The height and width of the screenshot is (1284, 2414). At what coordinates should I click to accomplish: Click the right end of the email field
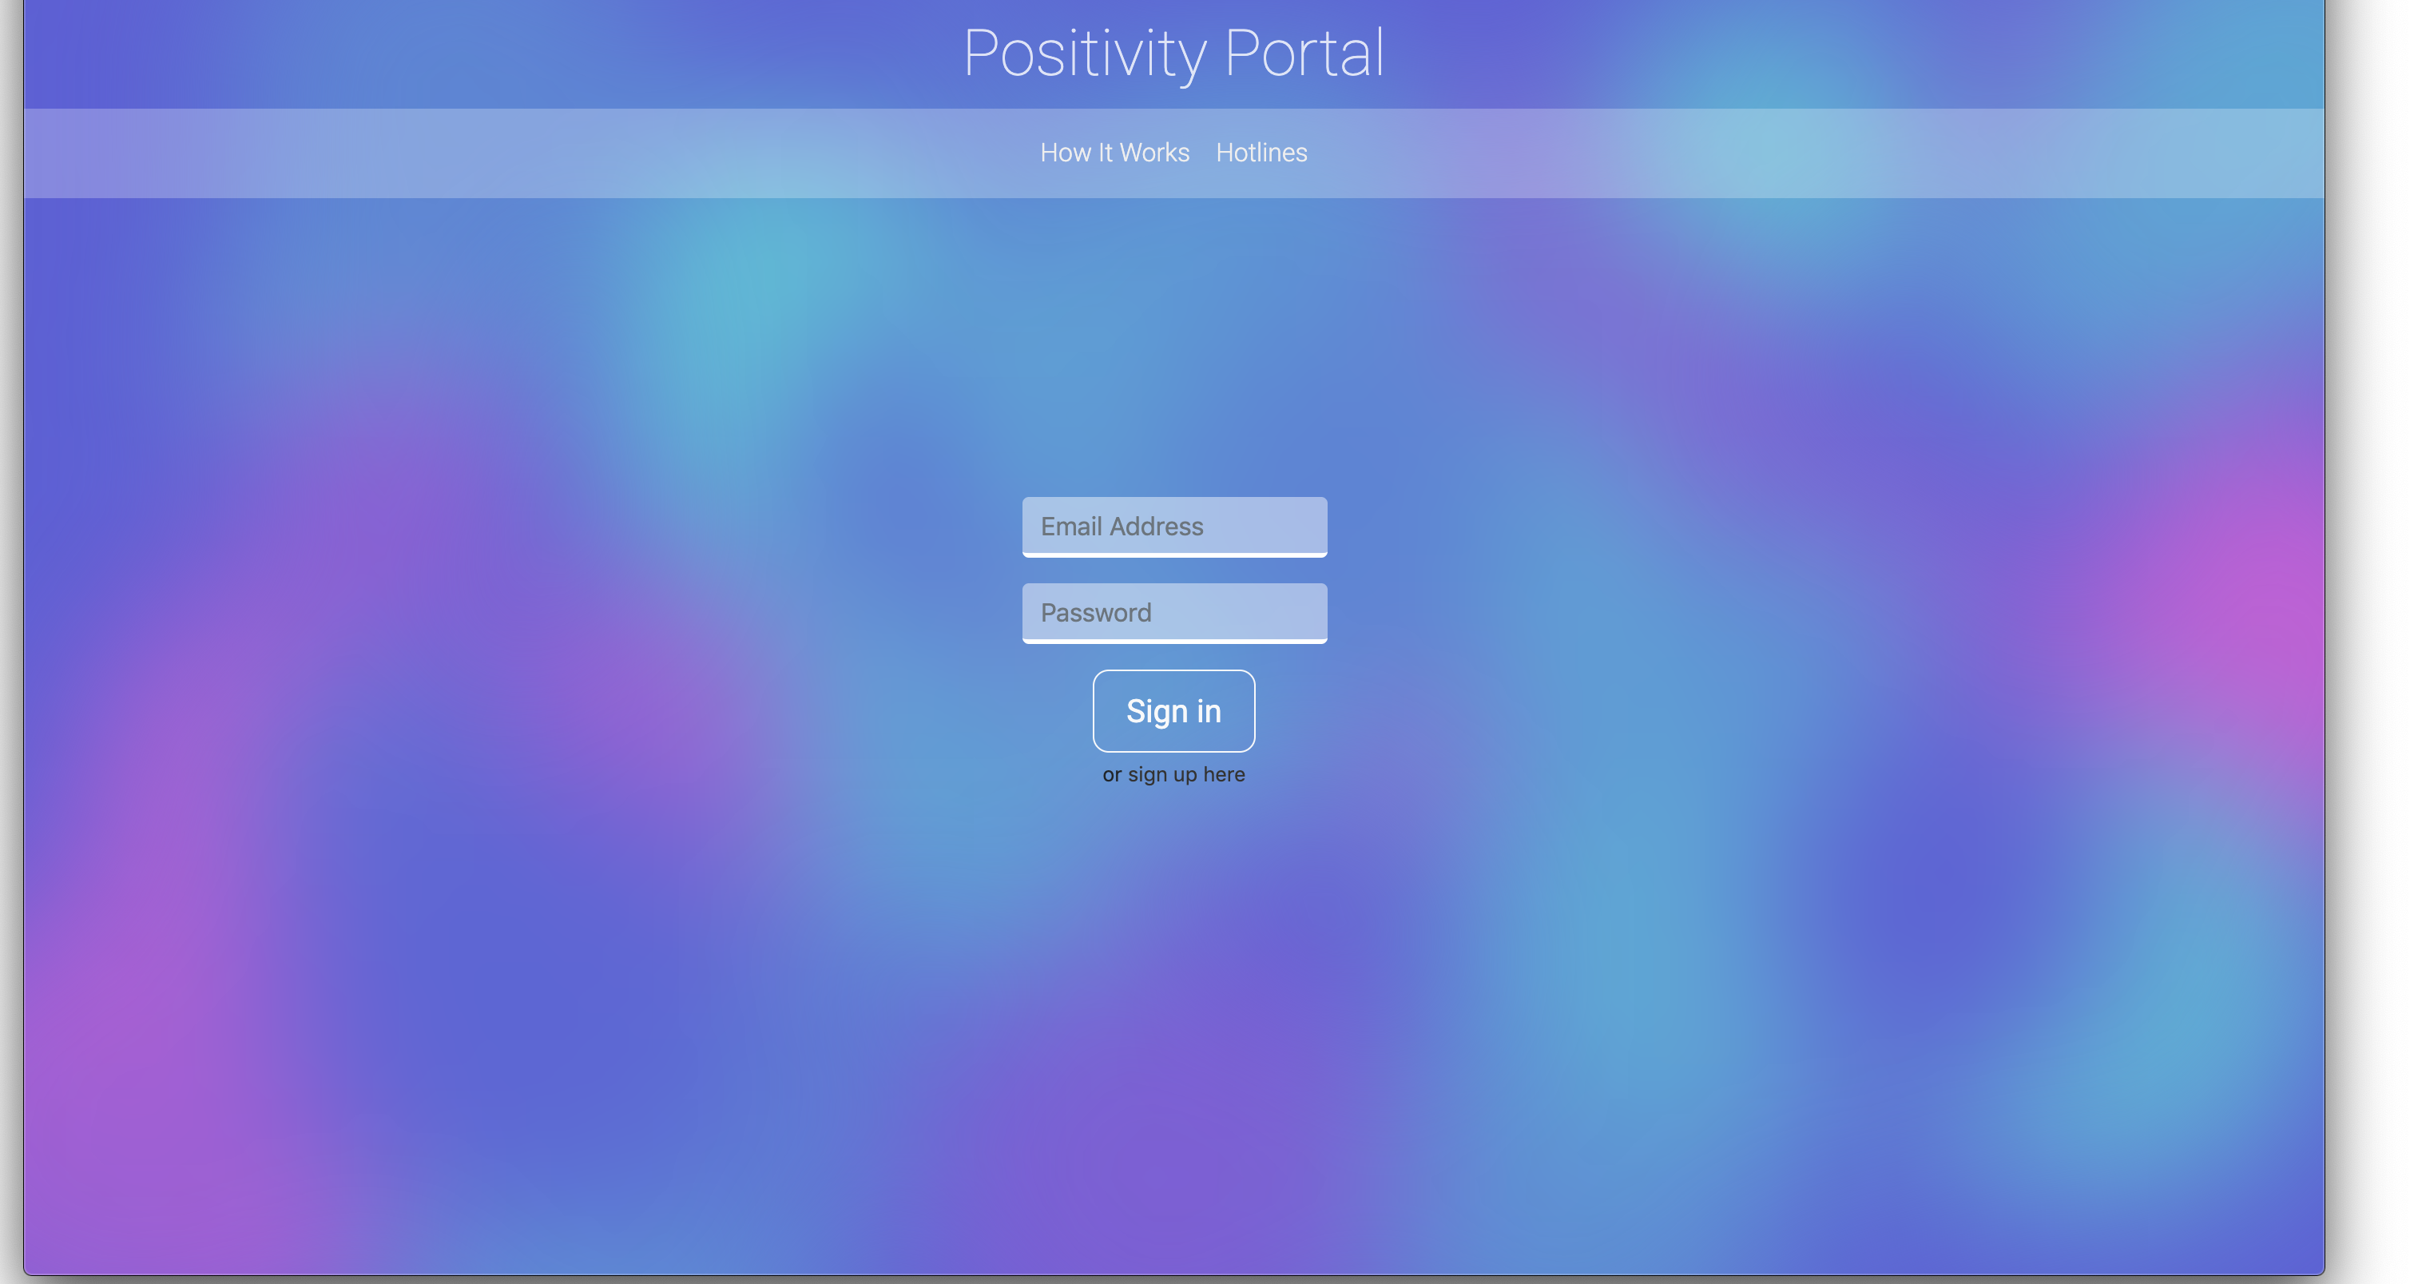point(1308,526)
